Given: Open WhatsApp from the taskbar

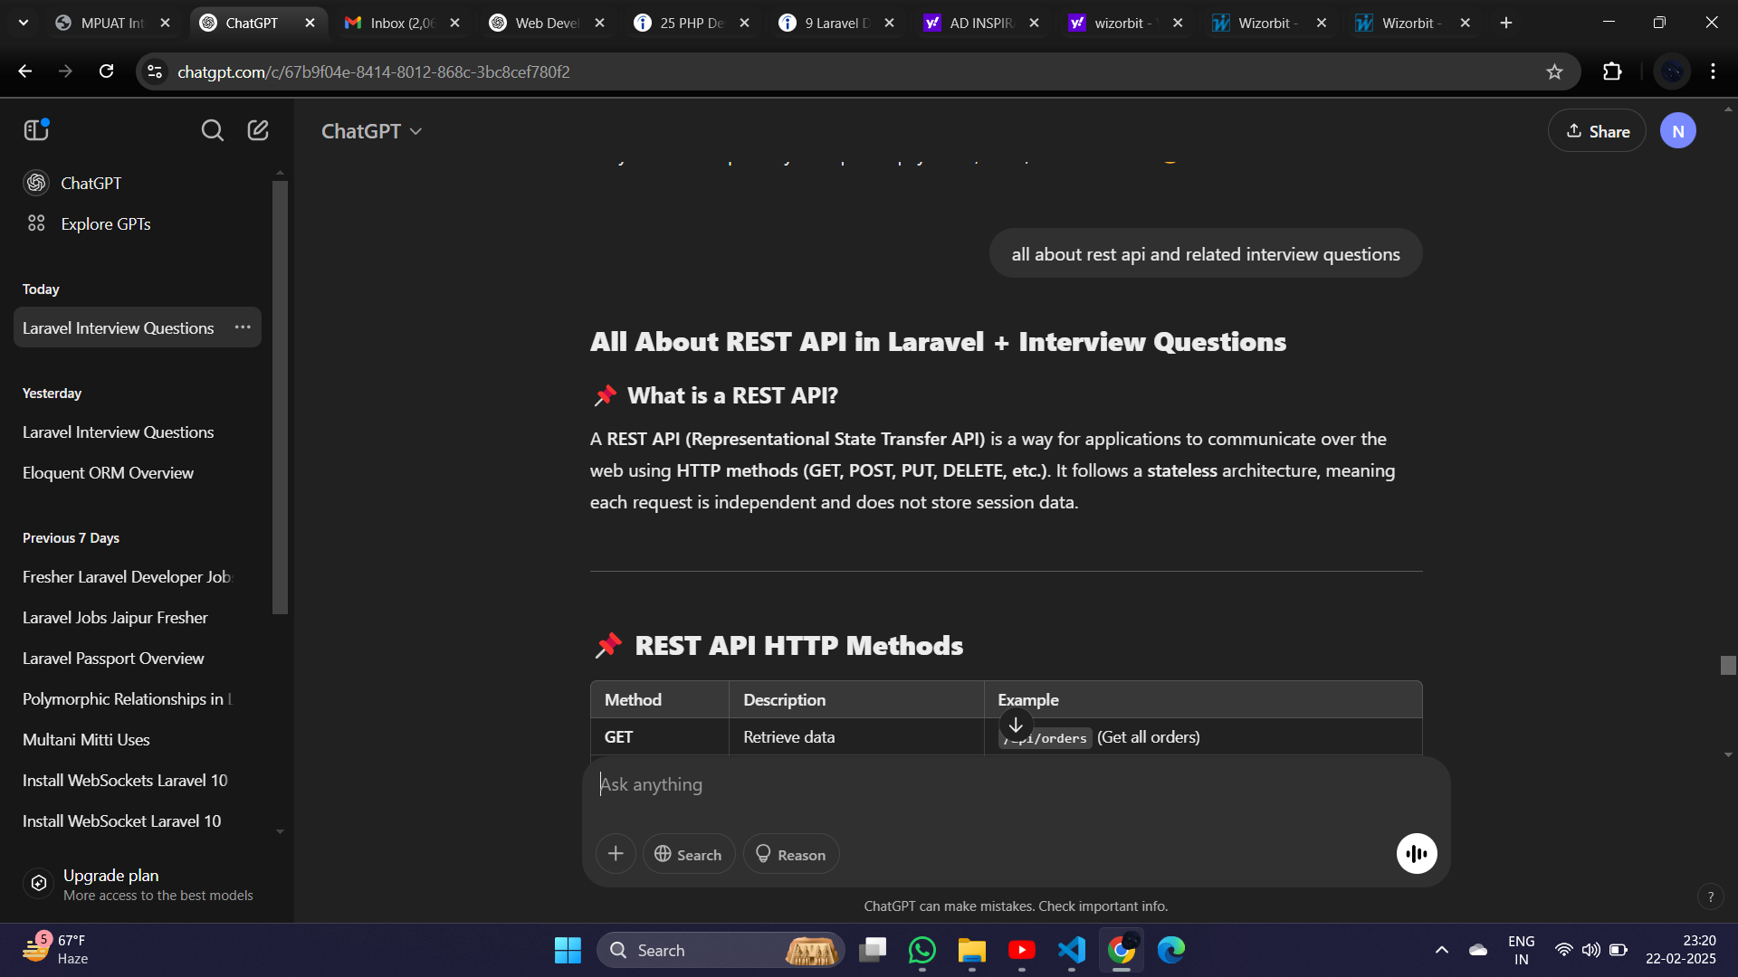Looking at the screenshot, I should point(922,950).
